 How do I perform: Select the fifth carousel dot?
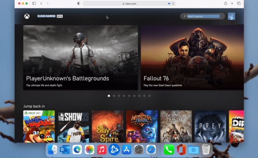129,96
